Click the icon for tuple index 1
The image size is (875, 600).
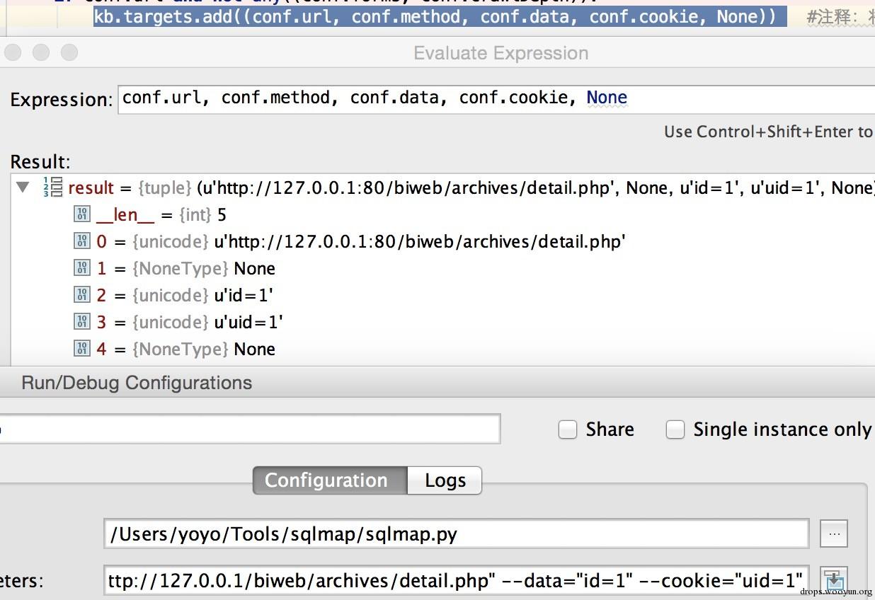82,268
